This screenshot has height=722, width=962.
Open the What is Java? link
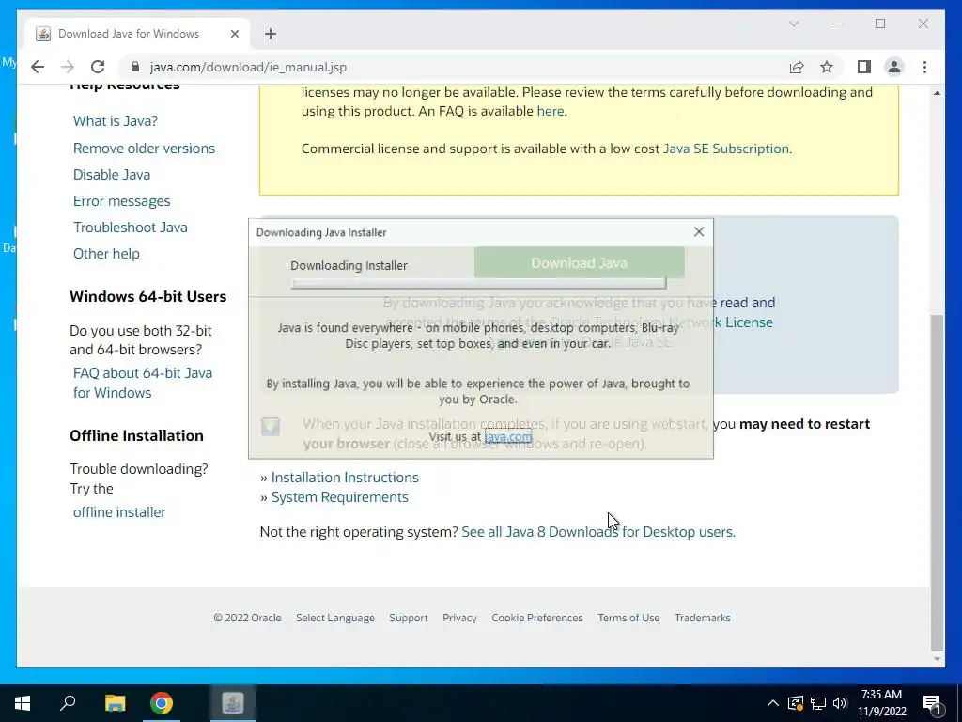pos(116,121)
